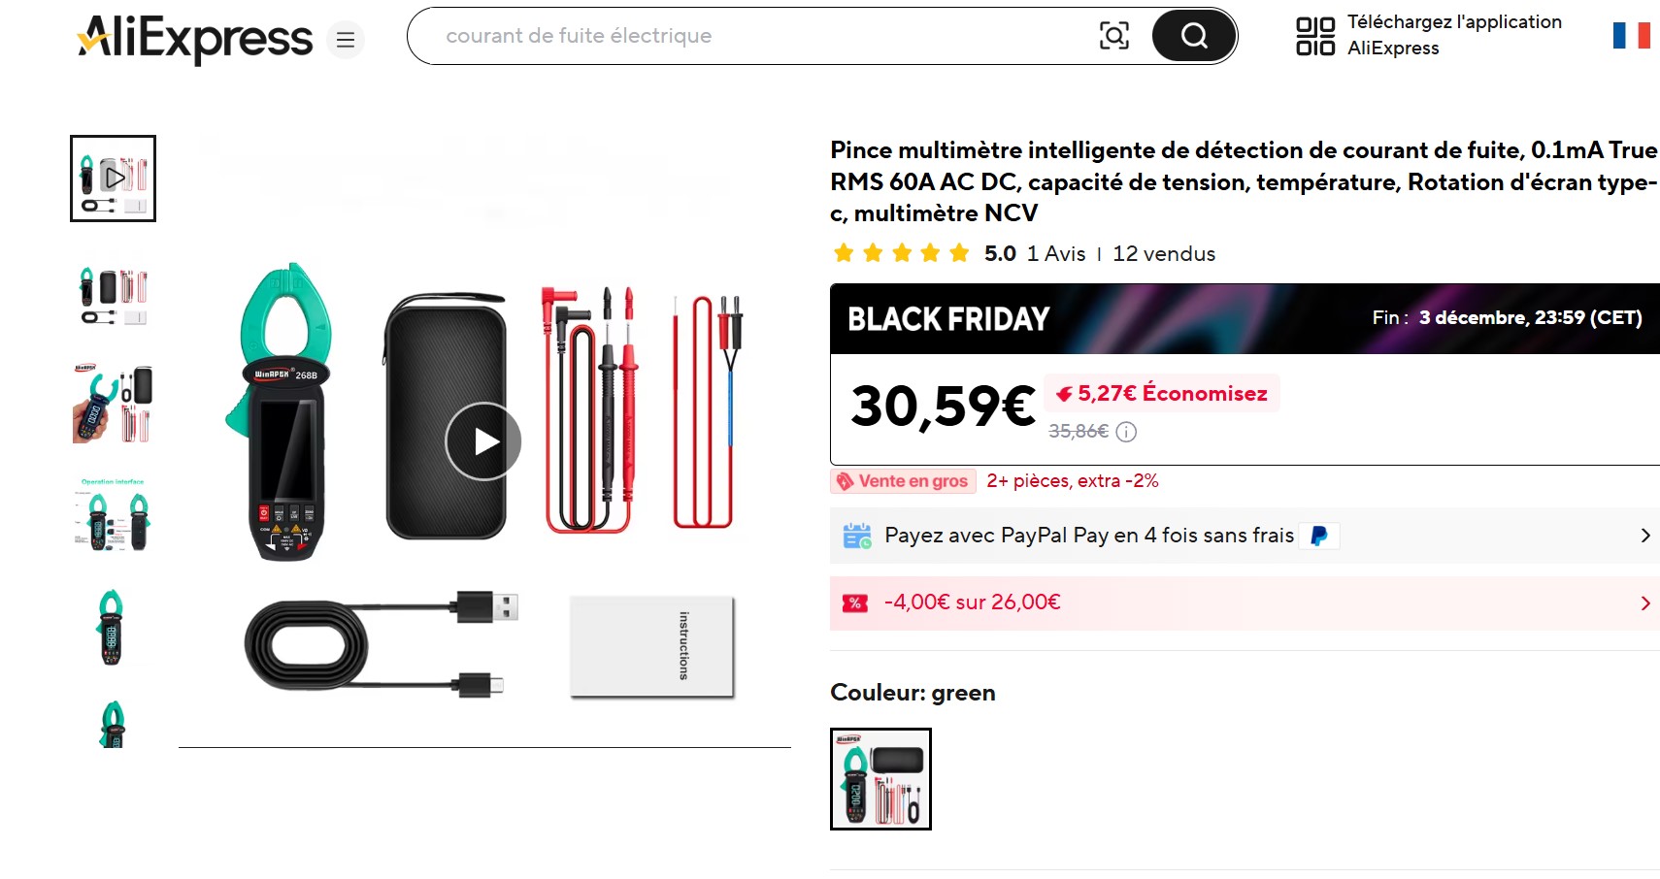Click the 1 Avis reviews link
The height and width of the screenshot is (879, 1660).
click(1056, 254)
